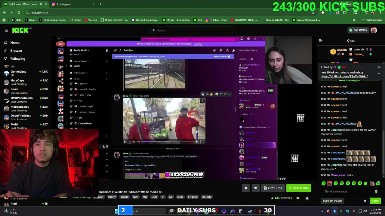Open Gemelojmc channel avatar in sidebar
Viewport: 385px width, 216px height.
6,73
